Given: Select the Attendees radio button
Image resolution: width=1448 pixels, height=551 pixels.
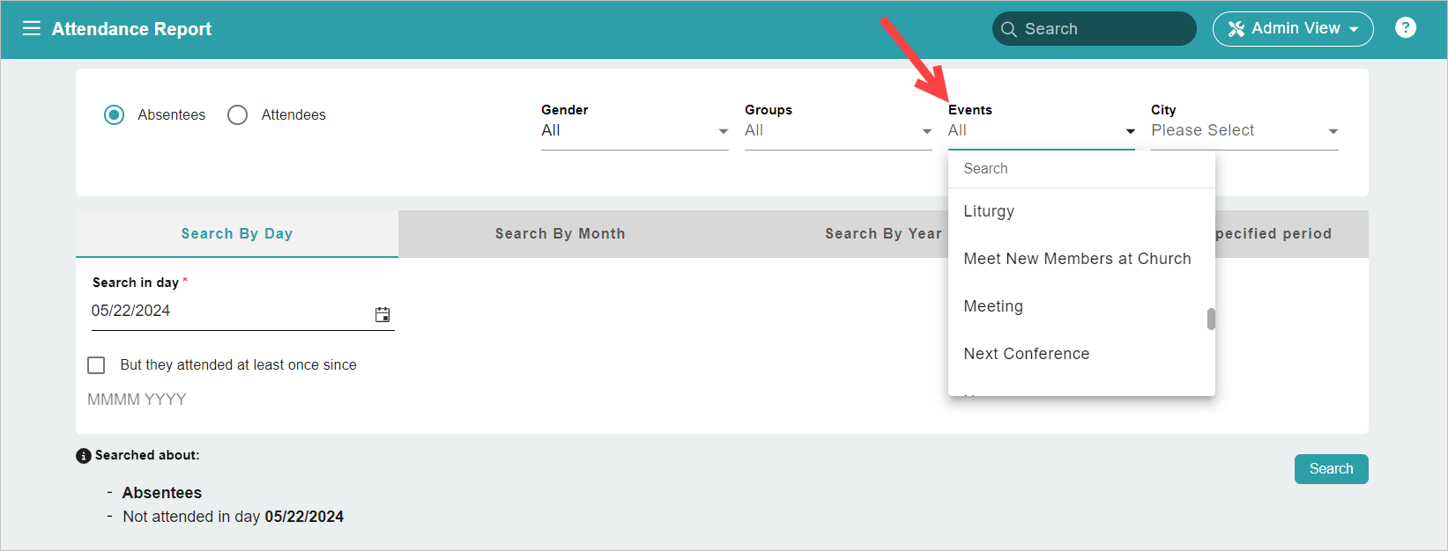Looking at the screenshot, I should [237, 115].
